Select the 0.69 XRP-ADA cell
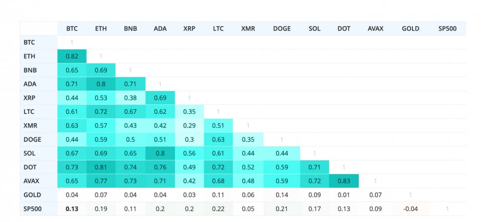Screen dimensions: 487x222 (x=160, y=98)
